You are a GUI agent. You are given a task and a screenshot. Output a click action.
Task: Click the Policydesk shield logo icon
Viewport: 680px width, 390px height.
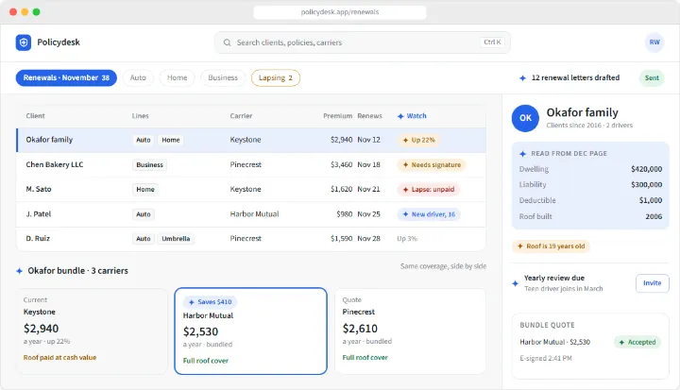24,42
